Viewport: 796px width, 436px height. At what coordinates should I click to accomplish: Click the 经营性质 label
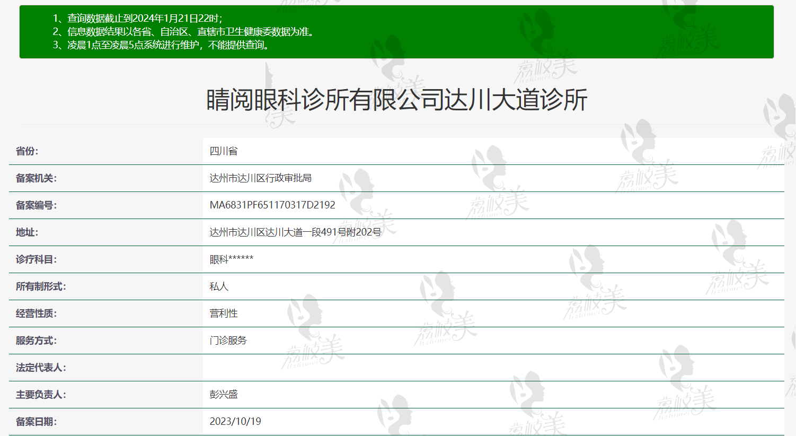pyautogui.click(x=36, y=313)
